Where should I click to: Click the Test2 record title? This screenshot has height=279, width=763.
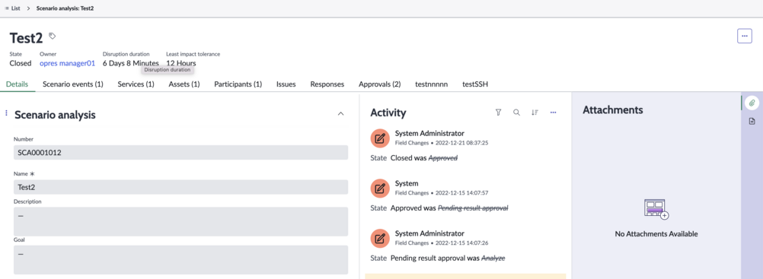tap(27, 37)
